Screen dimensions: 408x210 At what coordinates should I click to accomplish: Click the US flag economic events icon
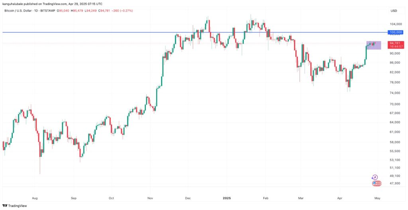pos(376,184)
